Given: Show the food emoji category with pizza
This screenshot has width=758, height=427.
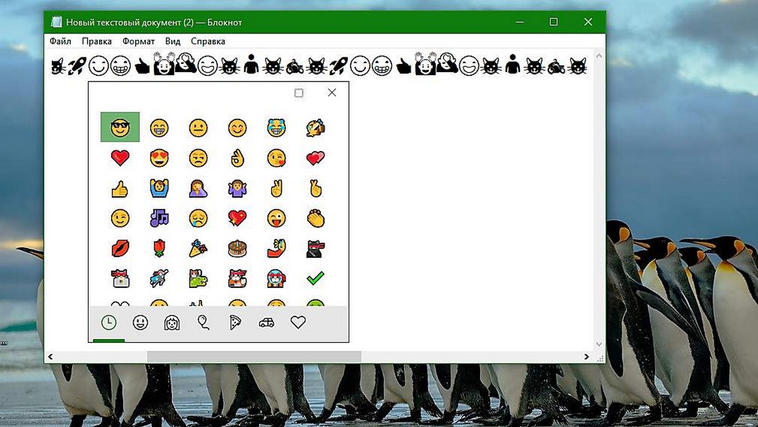Looking at the screenshot, I should click(x=235, y=323).
